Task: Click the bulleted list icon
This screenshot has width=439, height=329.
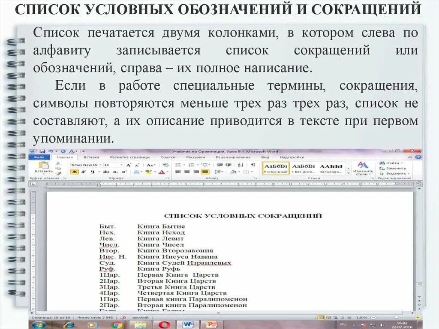Action: click(x=178, y=165)
